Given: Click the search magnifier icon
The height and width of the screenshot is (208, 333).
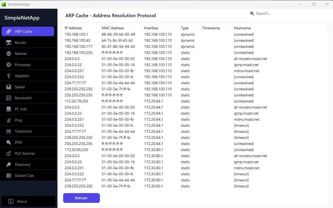Looking at the screenshot, I should [252, 13].
